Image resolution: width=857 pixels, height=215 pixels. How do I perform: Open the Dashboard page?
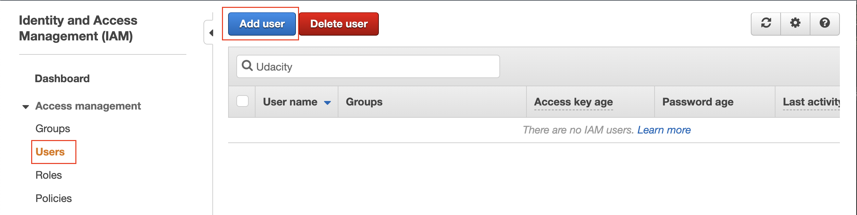[62, 78]
